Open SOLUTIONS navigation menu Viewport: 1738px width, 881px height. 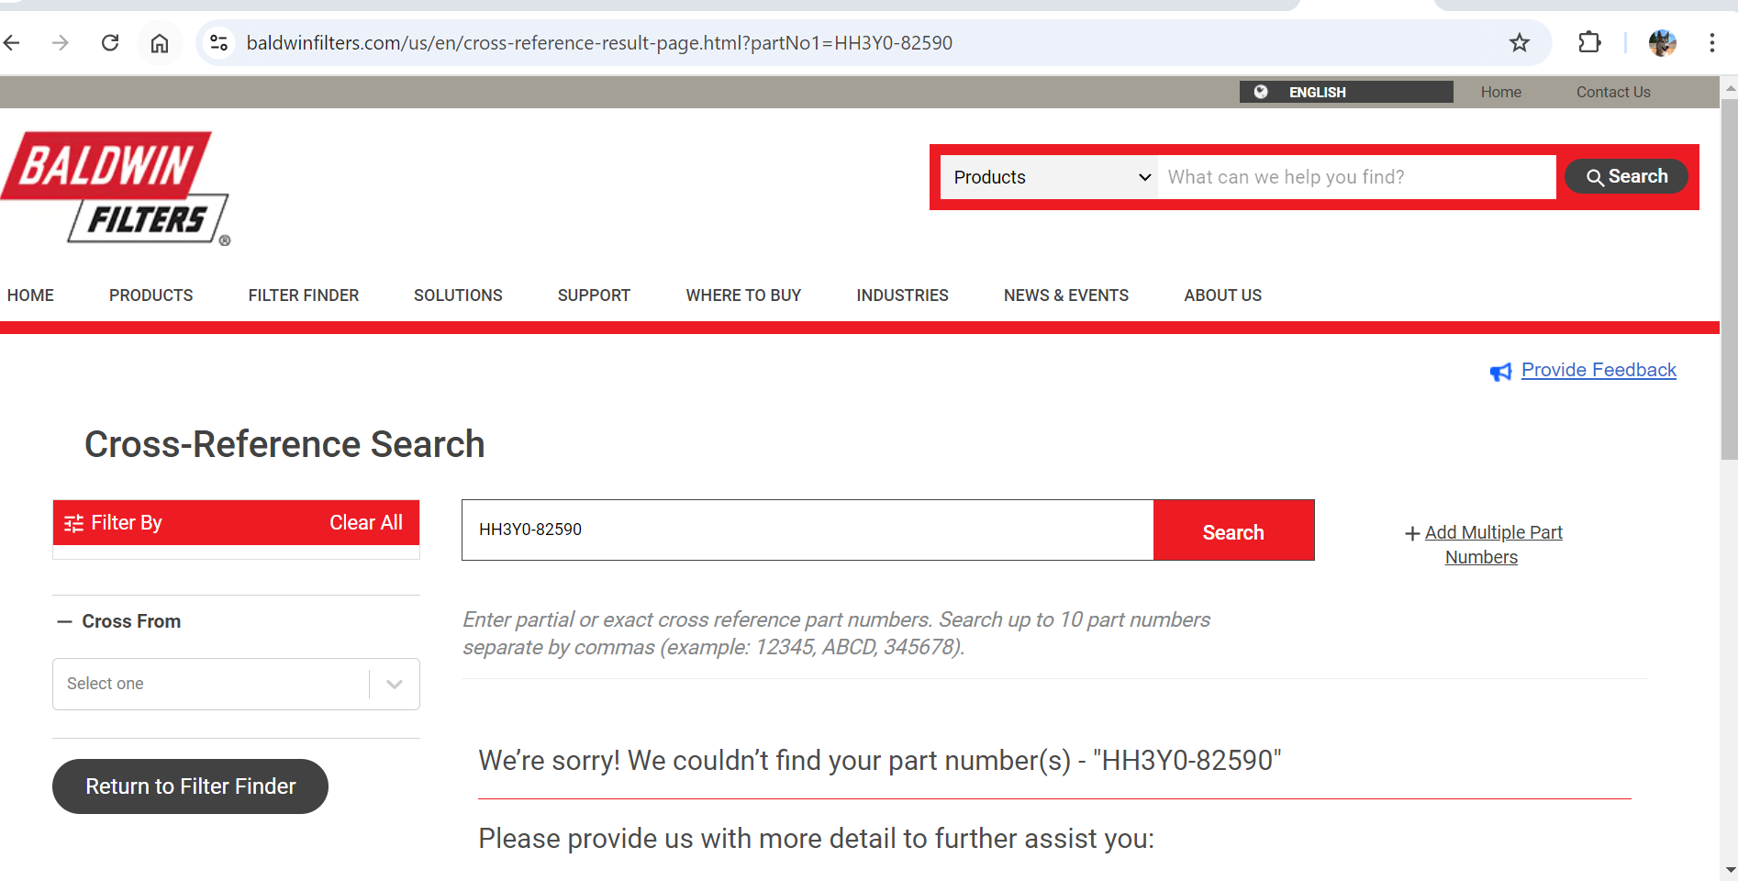458,296
